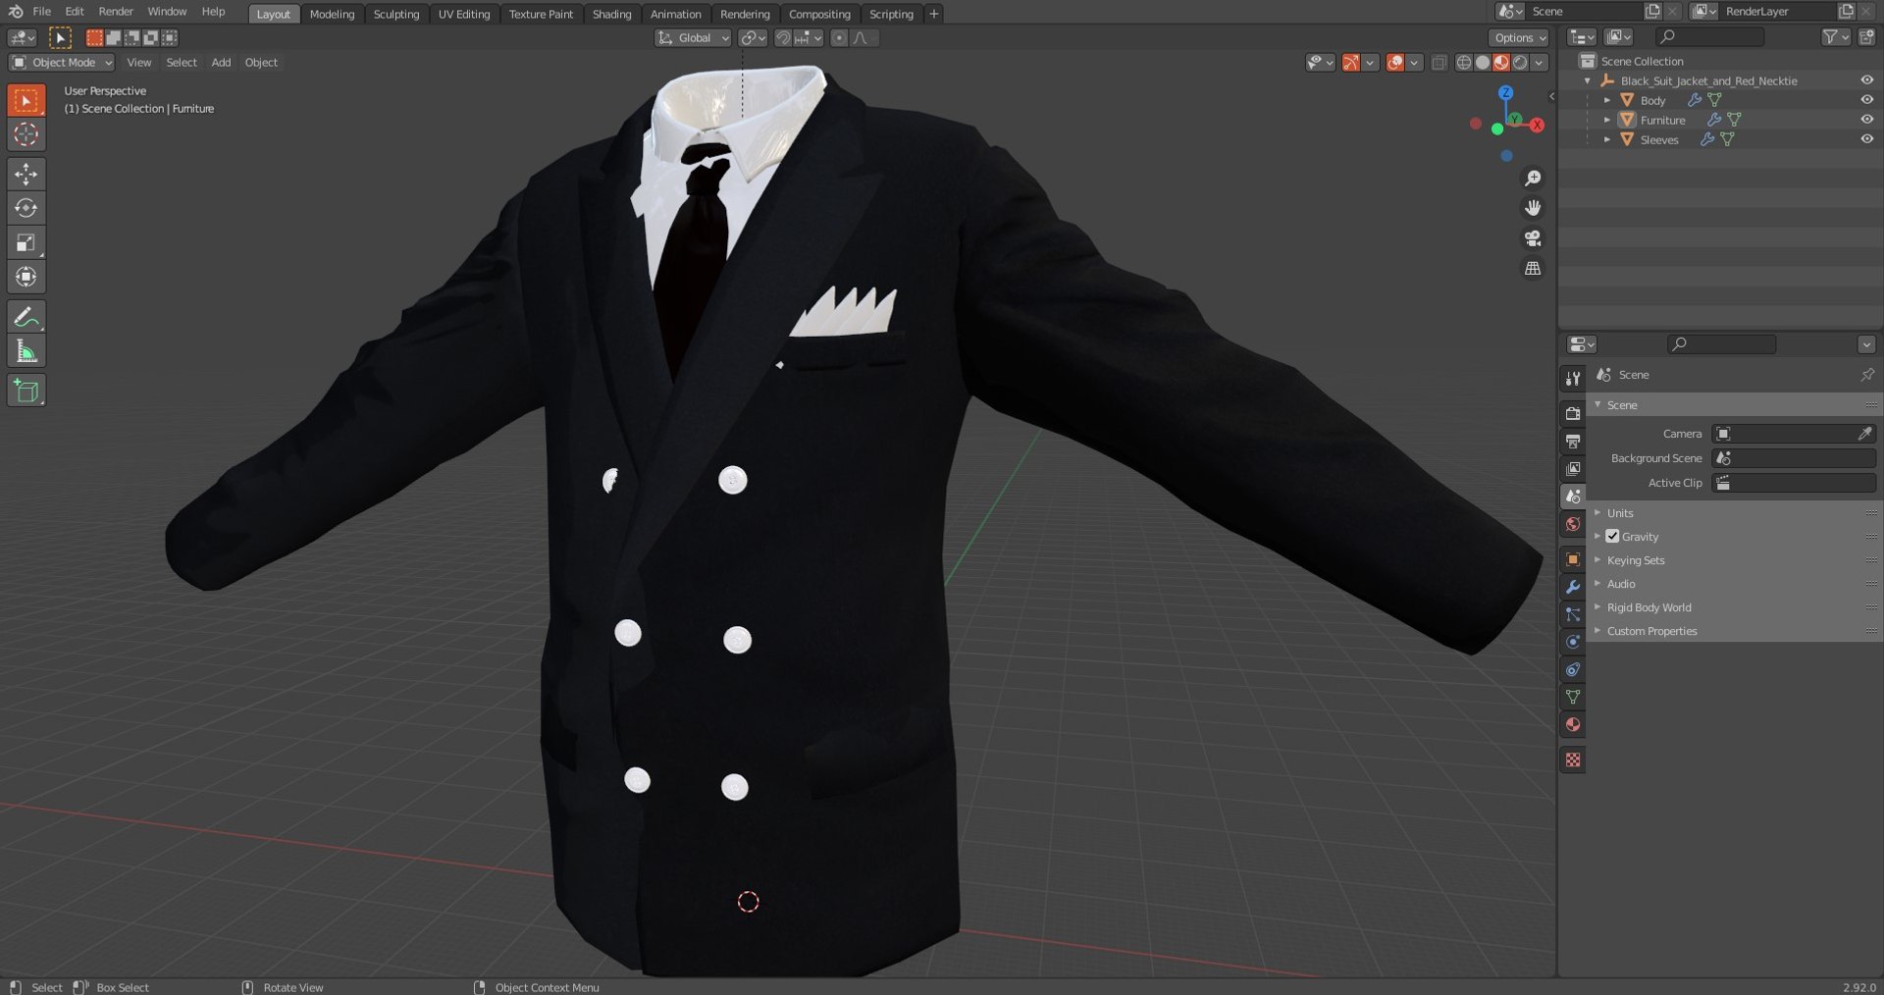This screenshot has width=1884, height=995.
Task: Open the Render menu
Action: click(116, 12)
